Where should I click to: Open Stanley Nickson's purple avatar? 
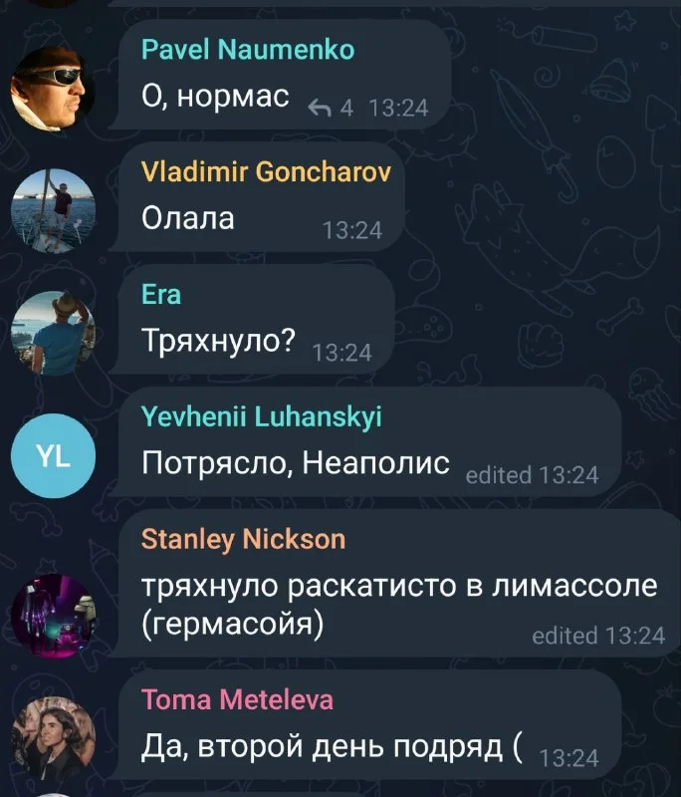(x=53, y=617)
